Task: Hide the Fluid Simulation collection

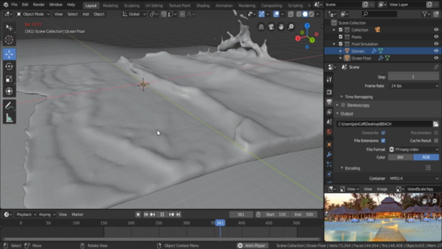Action: [x=436, y=44]
